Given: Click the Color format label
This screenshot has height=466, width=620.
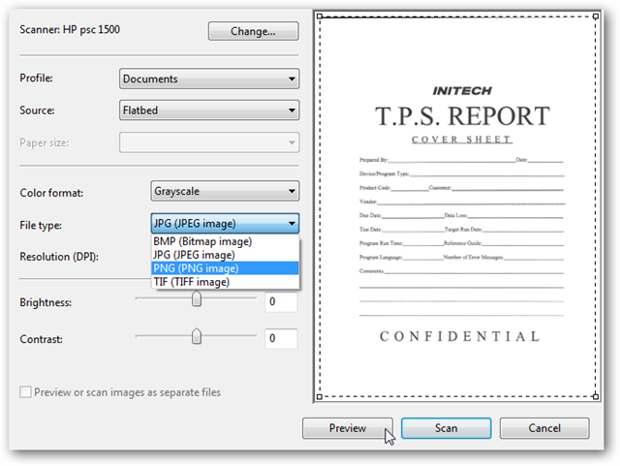Looking at the screenshot, I should (51, 193).
